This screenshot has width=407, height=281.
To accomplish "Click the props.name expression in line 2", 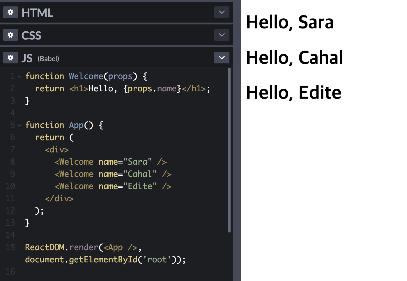I will [x=152, y=88].
